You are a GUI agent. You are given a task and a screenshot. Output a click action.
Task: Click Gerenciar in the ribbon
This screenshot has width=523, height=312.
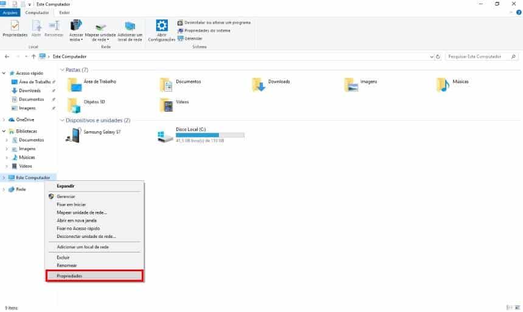pyautogui.click(x=190, y=39)
